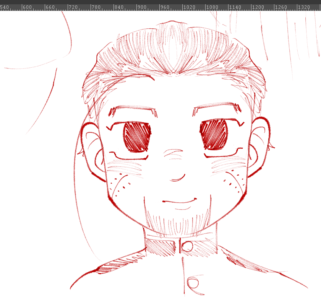Click the 1020 label on the horizontal ruler

pos(190,7)
